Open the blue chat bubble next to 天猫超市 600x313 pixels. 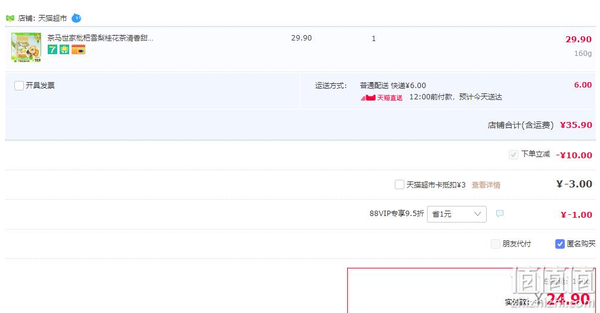[x=76, y=18]
